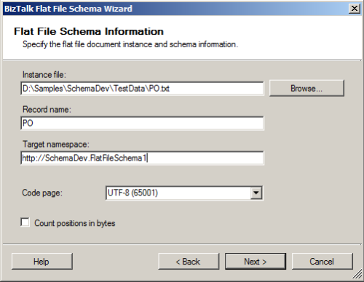Click the Instance file: label
Viewport: 364px width, 282px height.
click(44, 75)
